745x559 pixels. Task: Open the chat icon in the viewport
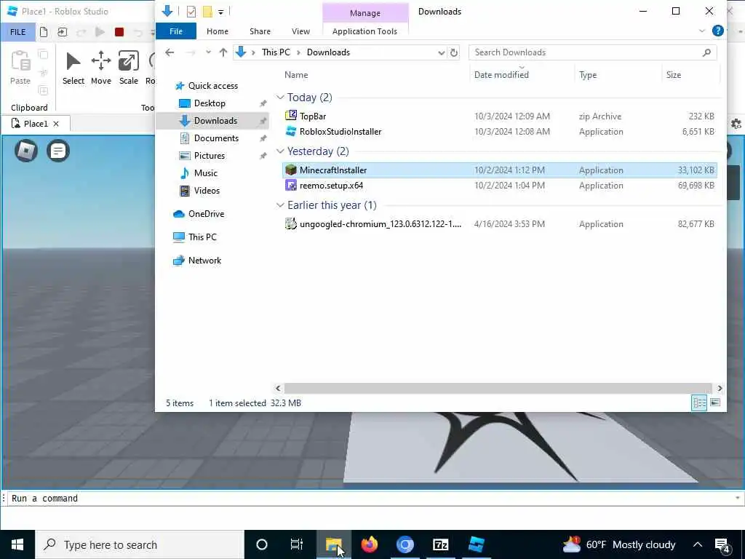click(x=58, y=151)
